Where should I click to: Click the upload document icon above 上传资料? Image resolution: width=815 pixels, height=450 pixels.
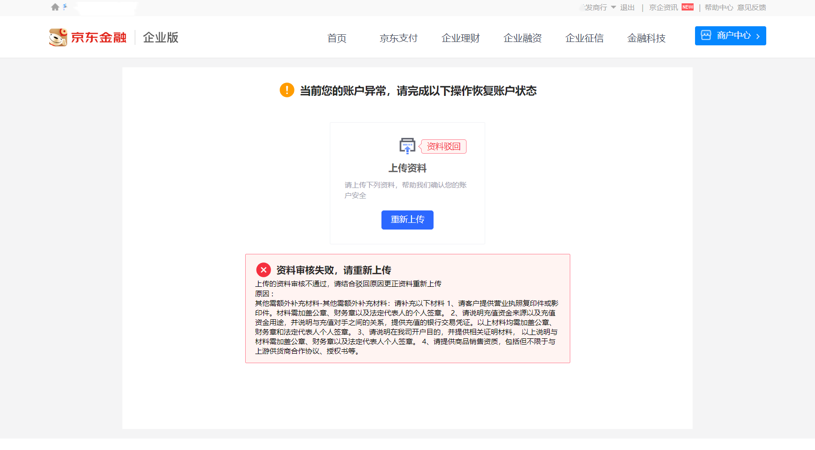pyautogui.click(x=407, y=146)
